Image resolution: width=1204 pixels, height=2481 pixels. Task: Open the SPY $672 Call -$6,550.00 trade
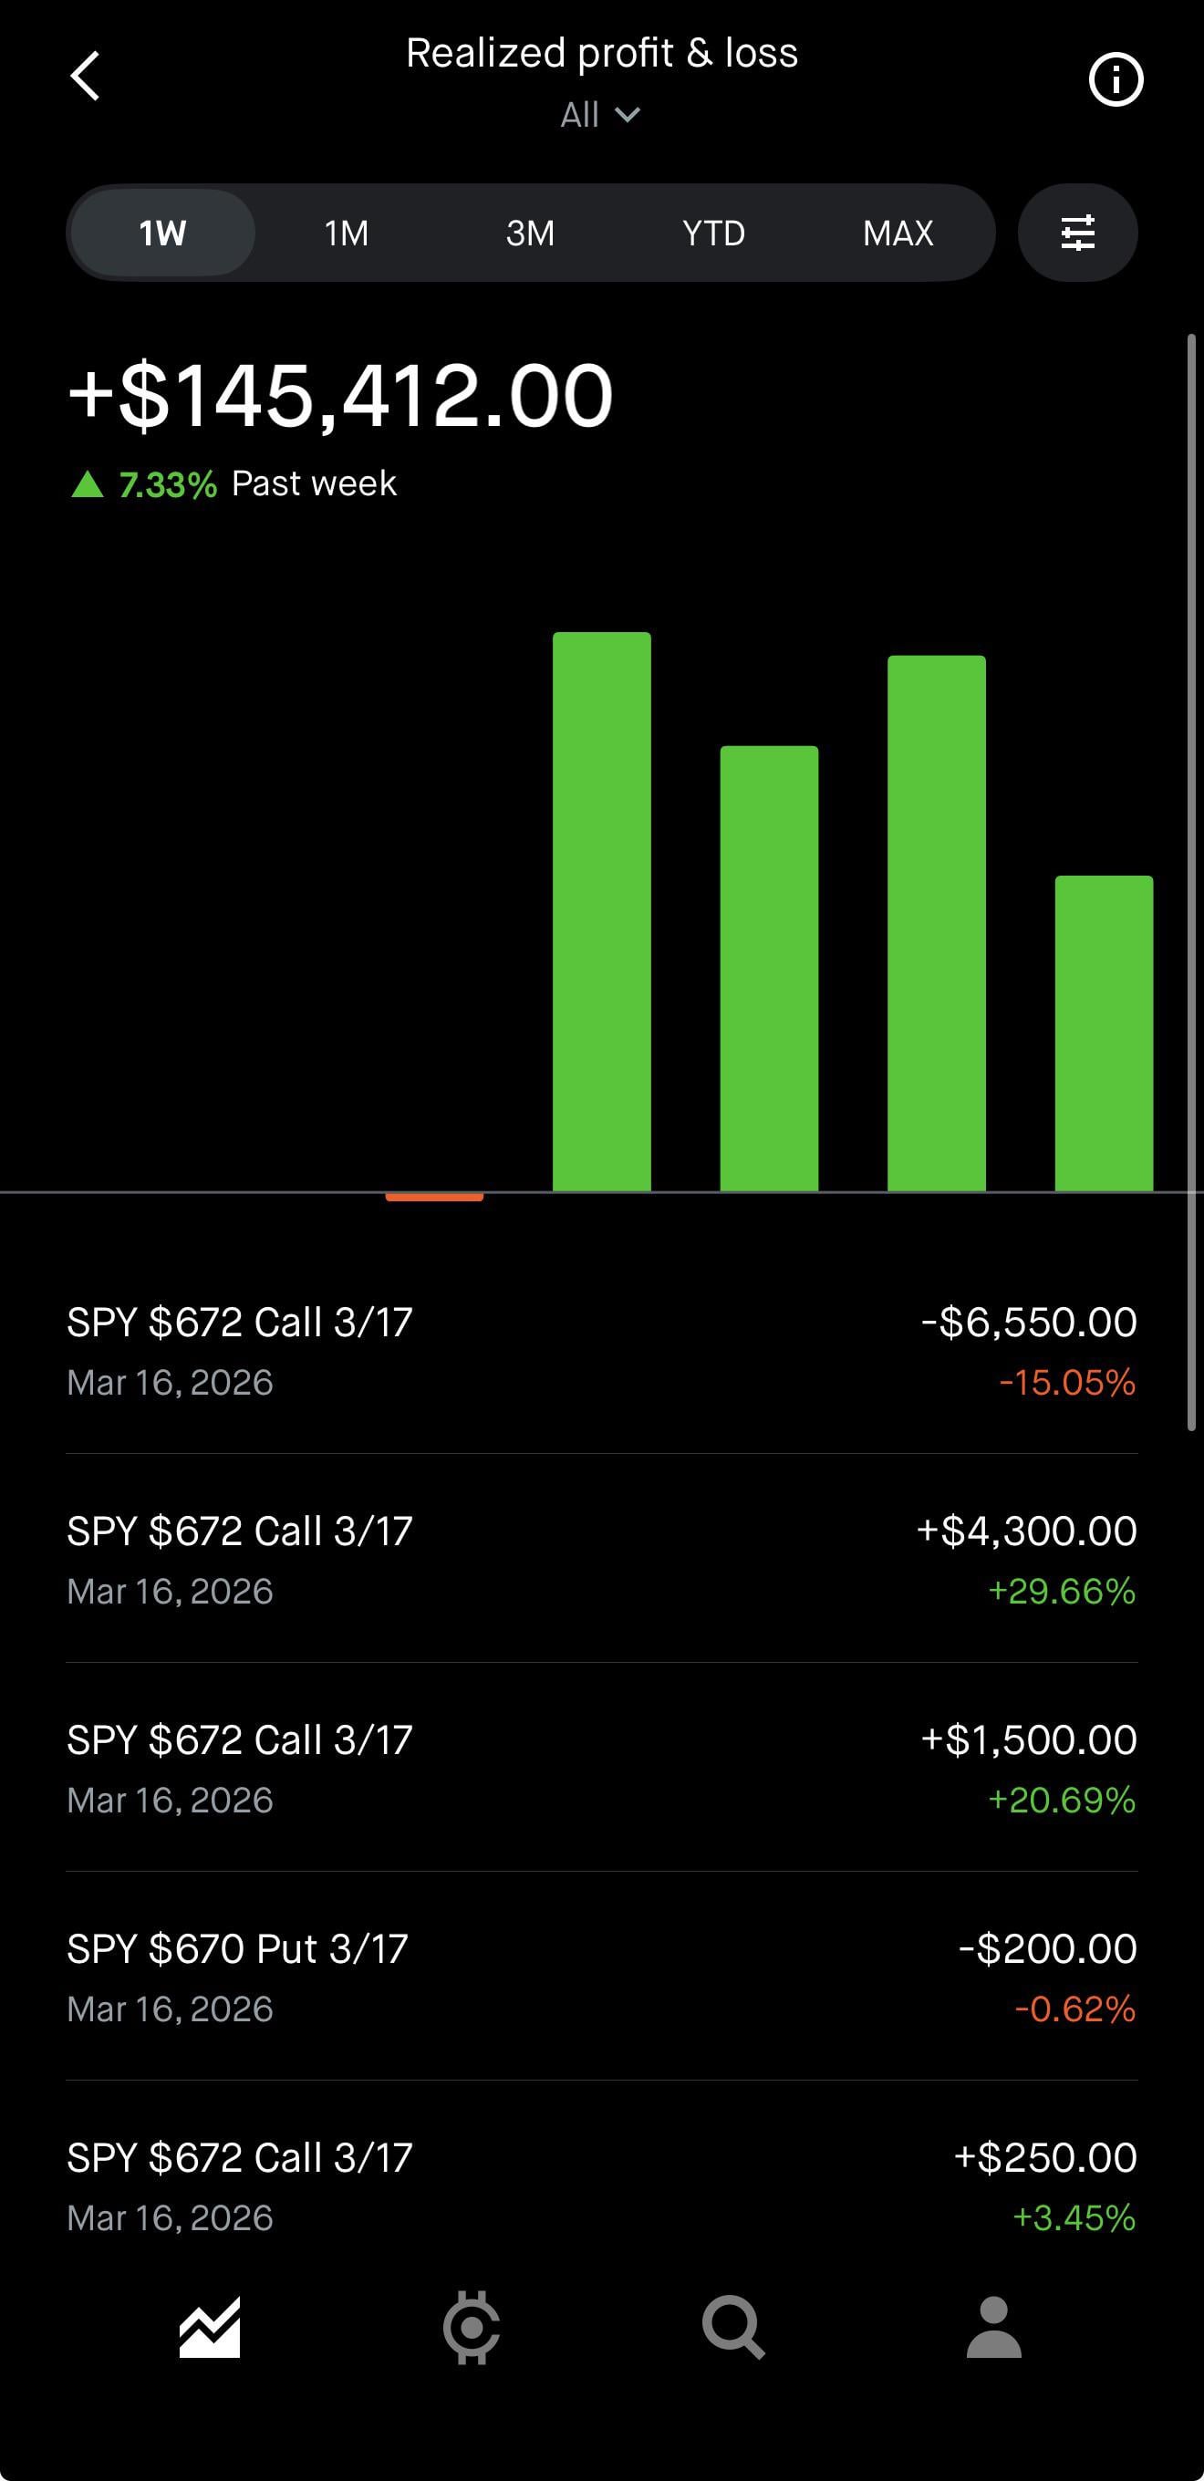point(601,1350)
